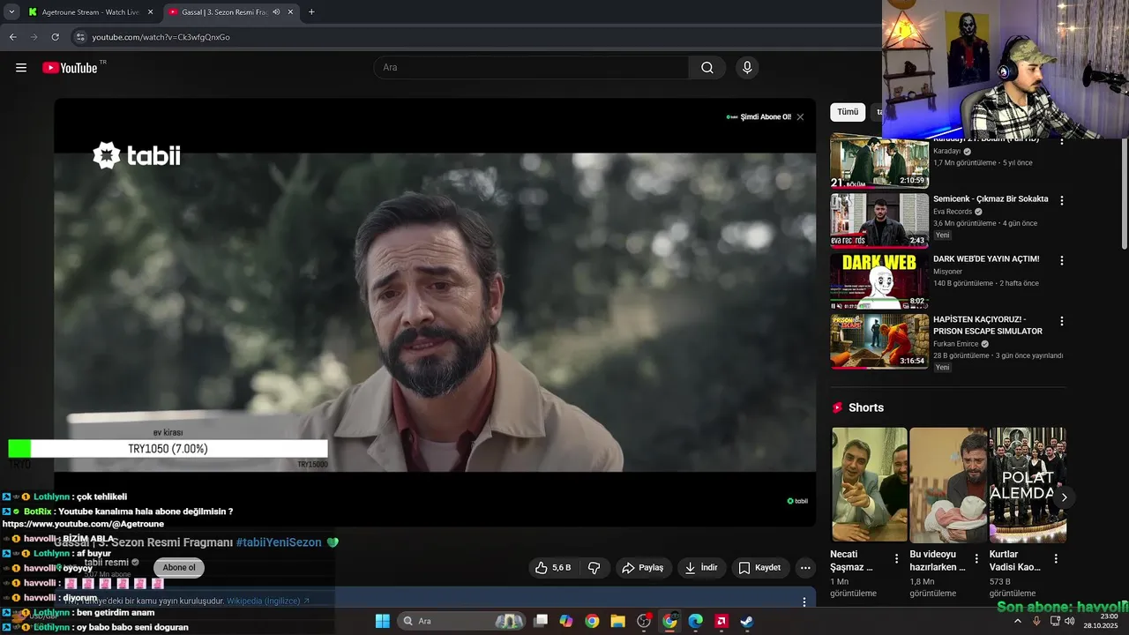Start voice search with the microphone icon
The image size is (1129, 635).
pos(747,68)
